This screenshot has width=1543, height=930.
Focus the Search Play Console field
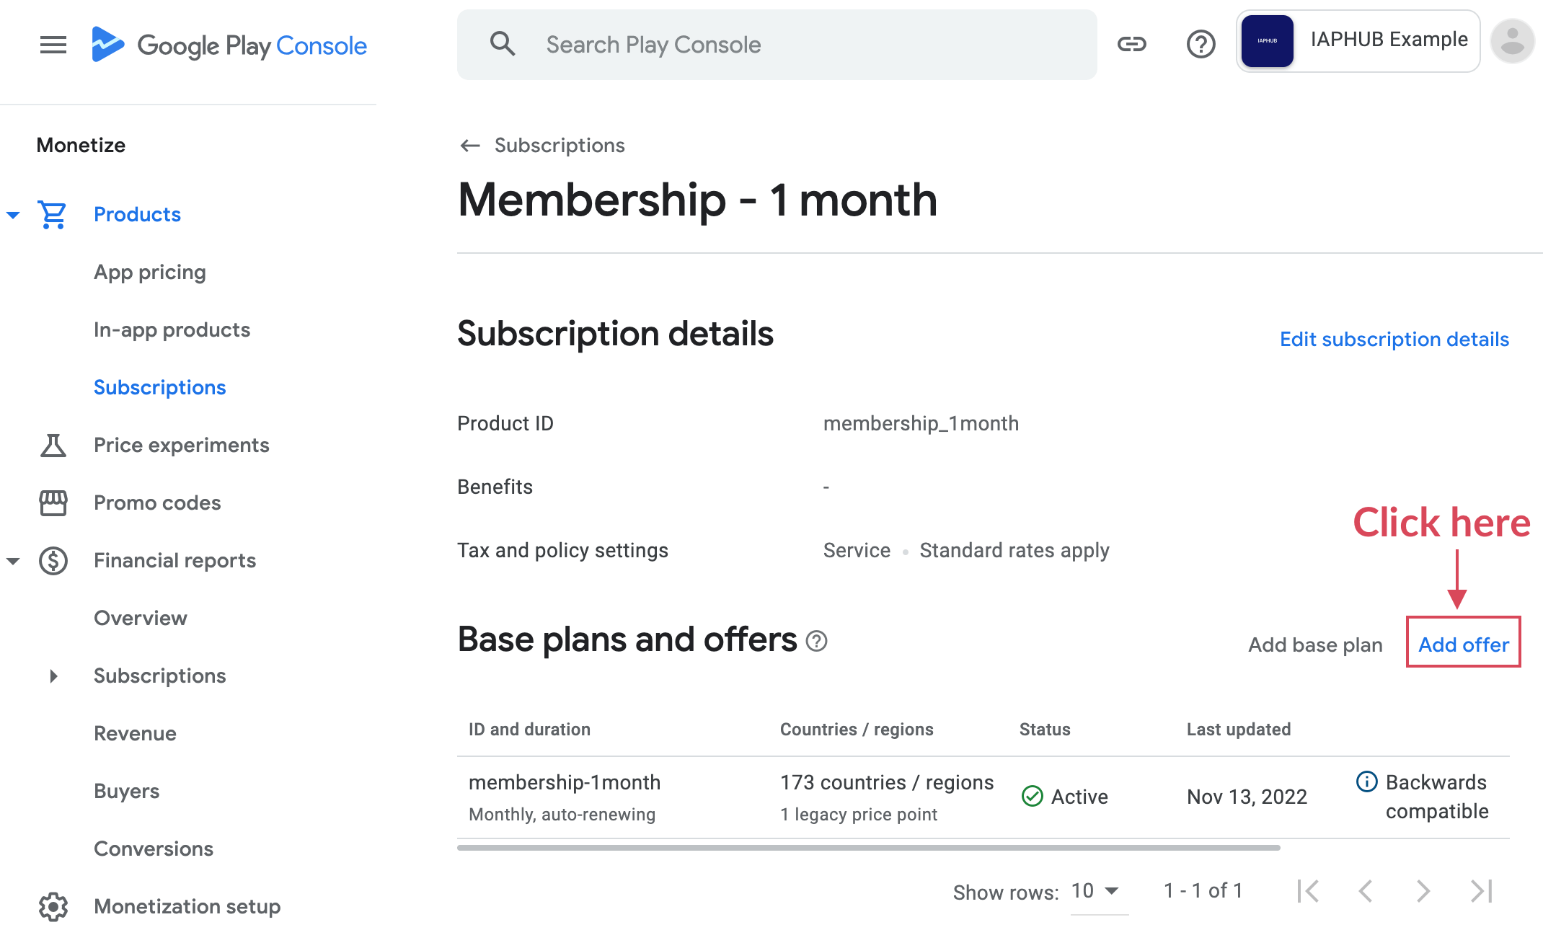click(x=776, y=45)
